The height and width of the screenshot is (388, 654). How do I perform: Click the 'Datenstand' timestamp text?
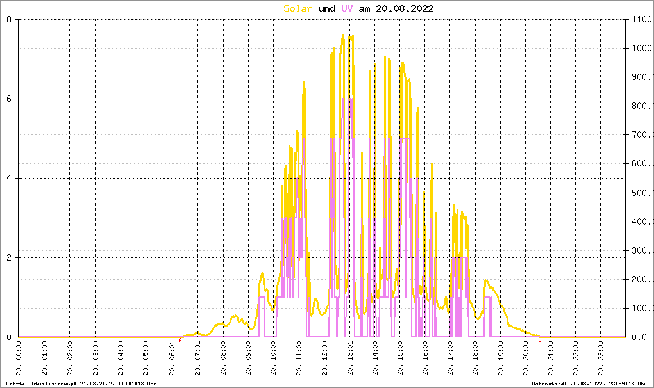coord(589,384)
